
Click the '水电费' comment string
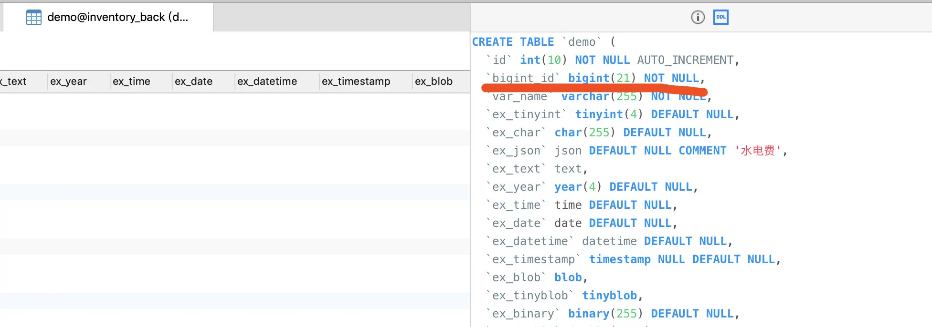pos(758,151)
